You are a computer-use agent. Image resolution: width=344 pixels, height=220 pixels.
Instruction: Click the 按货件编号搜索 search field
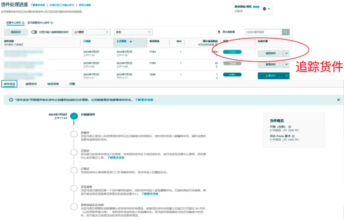tap(263, 32)
